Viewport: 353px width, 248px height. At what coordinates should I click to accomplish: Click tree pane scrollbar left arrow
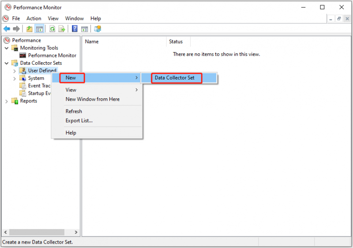tap(6, 232)
